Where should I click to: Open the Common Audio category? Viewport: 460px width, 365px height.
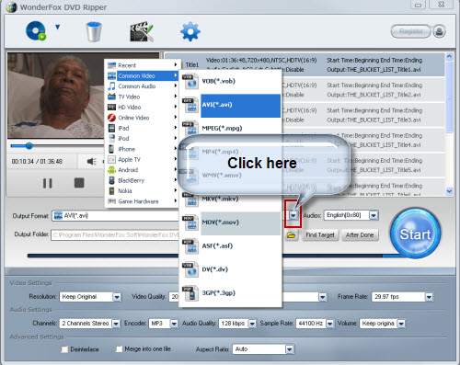[x=143, y=86]
